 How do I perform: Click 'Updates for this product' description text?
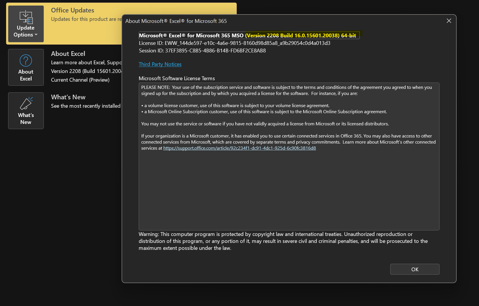coord(86,19)
